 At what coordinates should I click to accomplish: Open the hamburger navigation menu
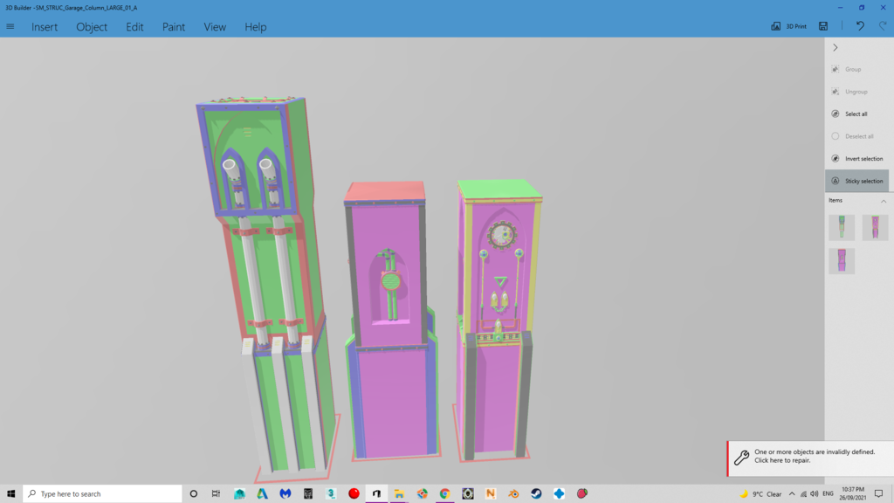(10, 27)
